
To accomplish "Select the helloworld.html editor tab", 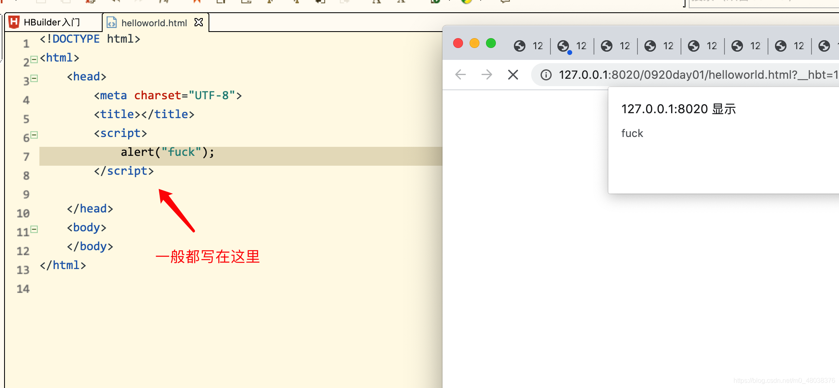I will pos(154,23).
